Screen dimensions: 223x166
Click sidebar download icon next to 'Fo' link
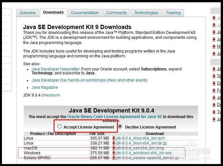[x=214, y=90]
